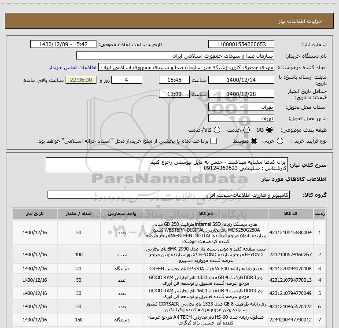Image resolution: width=339 pixels, height=328 pixels.
Task: Click the delivery city field تهران
Action: point(241,118)
